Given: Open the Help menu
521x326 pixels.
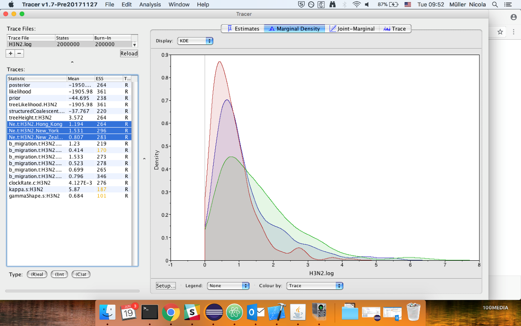Looking at the screenshot, I should (x=203, y=4).
